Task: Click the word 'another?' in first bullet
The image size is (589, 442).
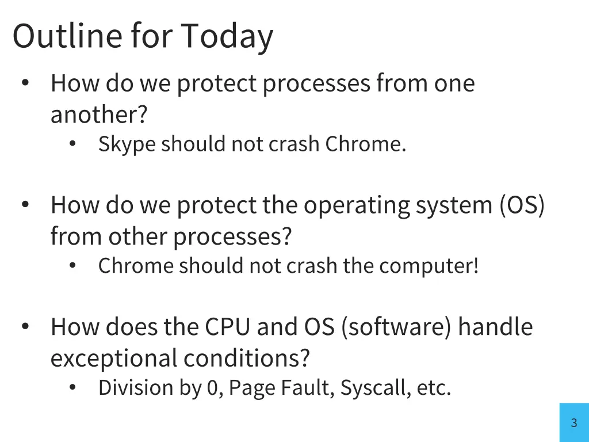Action: [x=99, y=115]
